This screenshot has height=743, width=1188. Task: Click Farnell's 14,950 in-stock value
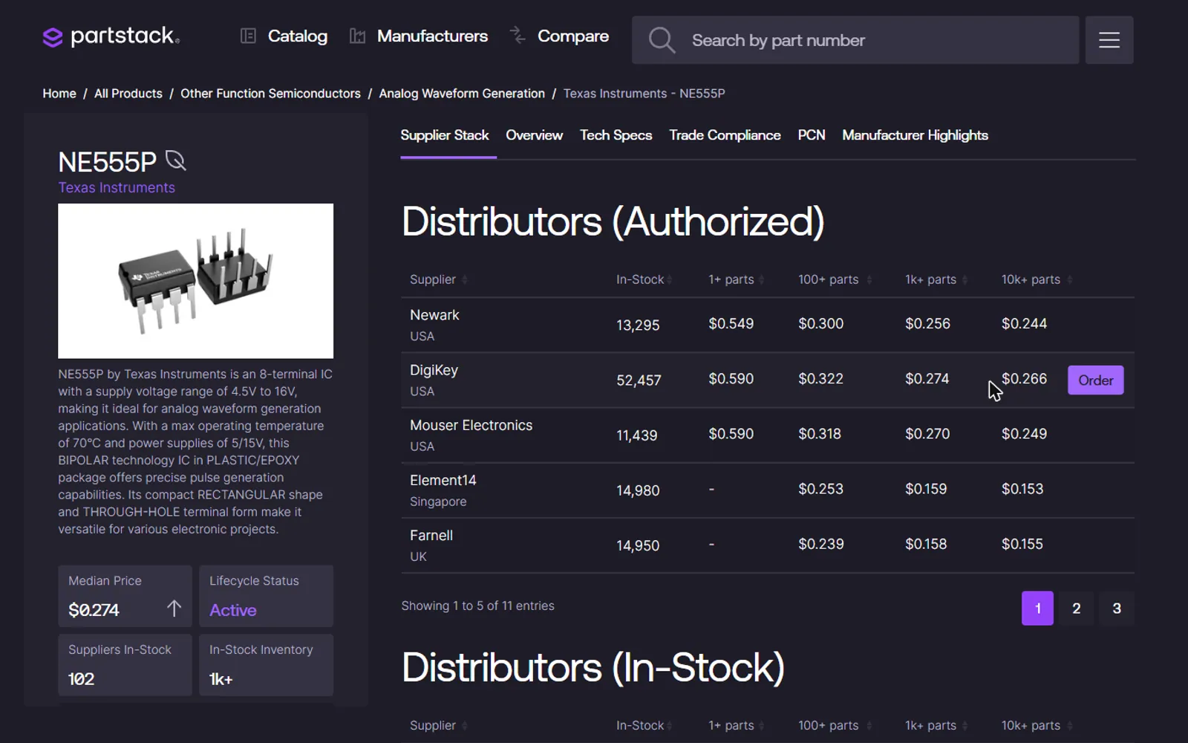point(638,545)
